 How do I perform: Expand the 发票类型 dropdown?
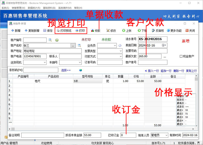pyautogui.click(x=120, y=51)
